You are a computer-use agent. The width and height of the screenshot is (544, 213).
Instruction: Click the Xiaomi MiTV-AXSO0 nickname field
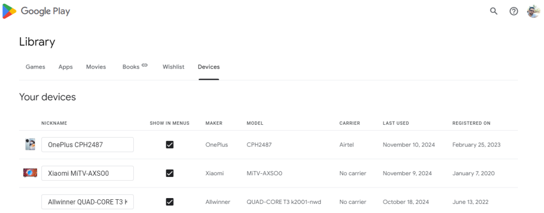pos(88,173)
